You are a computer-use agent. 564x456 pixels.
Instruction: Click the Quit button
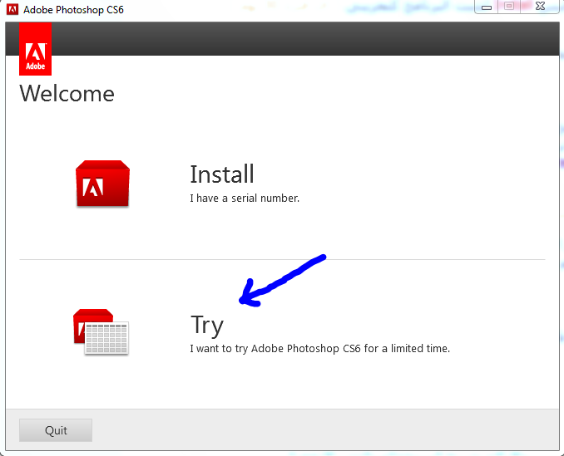56,430
